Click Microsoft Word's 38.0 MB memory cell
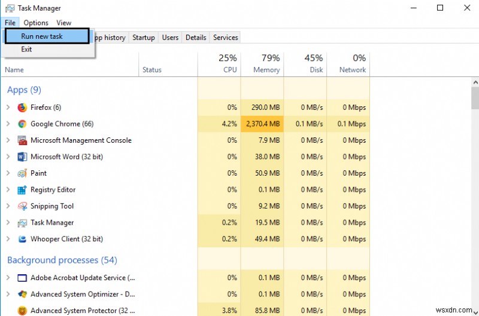 [x=262, y=157]
